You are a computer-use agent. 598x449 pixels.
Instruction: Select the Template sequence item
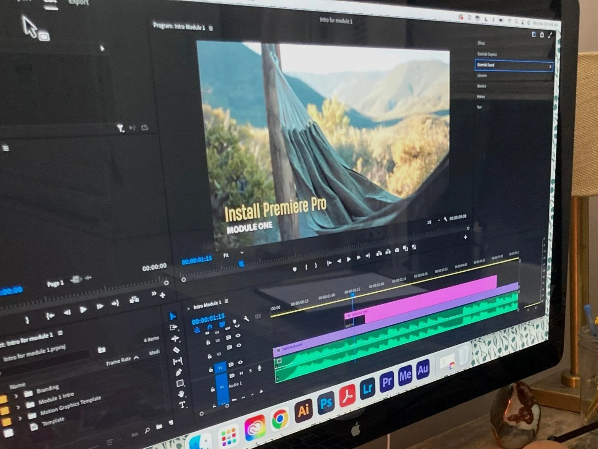[53, 422]
